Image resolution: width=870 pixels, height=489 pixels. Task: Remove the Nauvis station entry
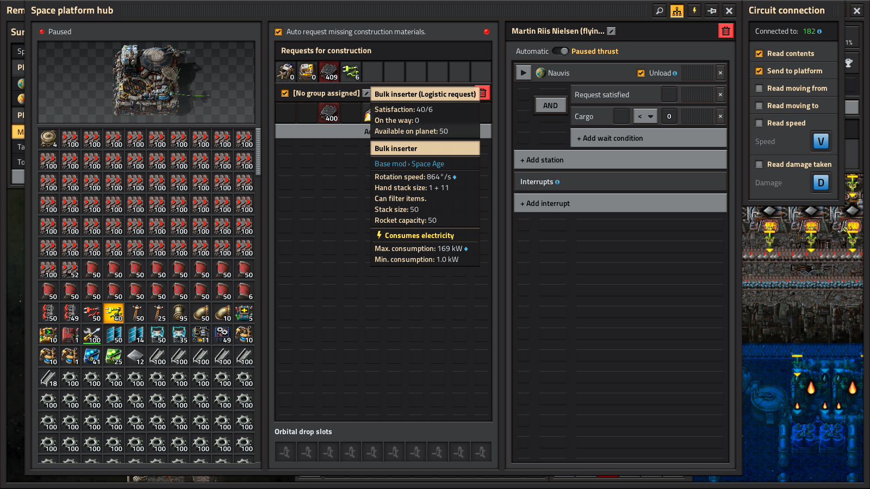[x=720, y=73]
